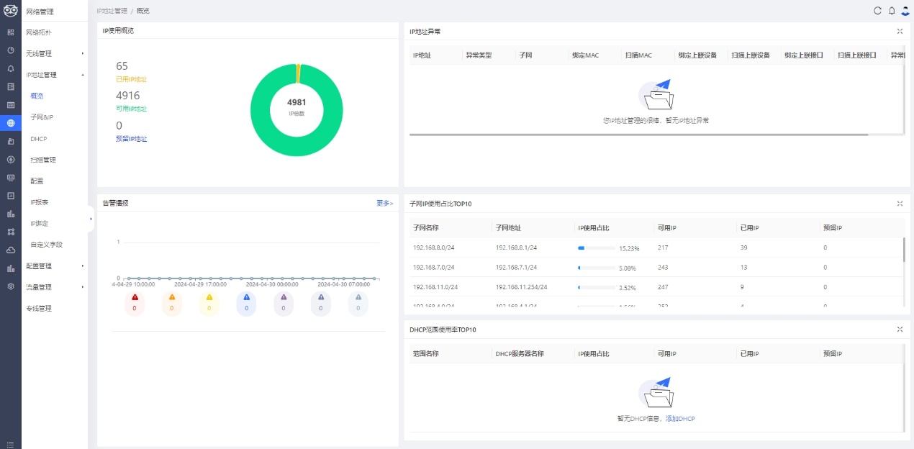Image resolution: width=914 pixels, height=449 pixels.
Task: Click the 192.168.7.1/24 subnet address cell
Action: click(517, 268)
